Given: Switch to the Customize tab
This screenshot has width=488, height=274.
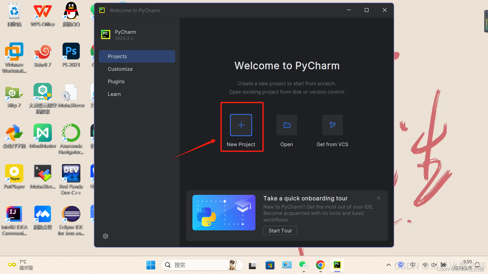Looking at the screenshot, I should [x=120, y=69].
